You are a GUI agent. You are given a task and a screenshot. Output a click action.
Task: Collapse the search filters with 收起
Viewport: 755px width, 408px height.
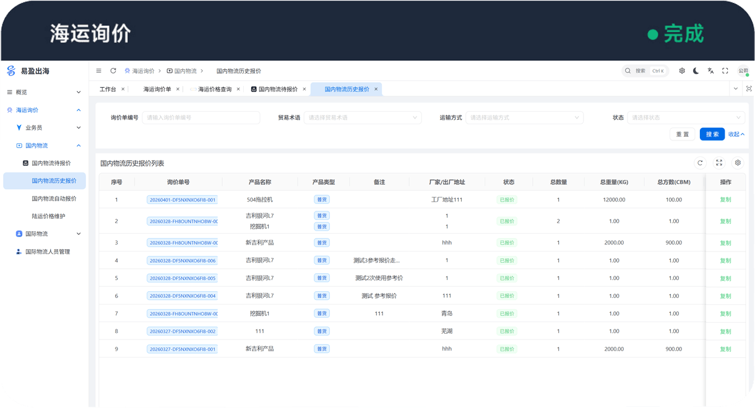736,134
